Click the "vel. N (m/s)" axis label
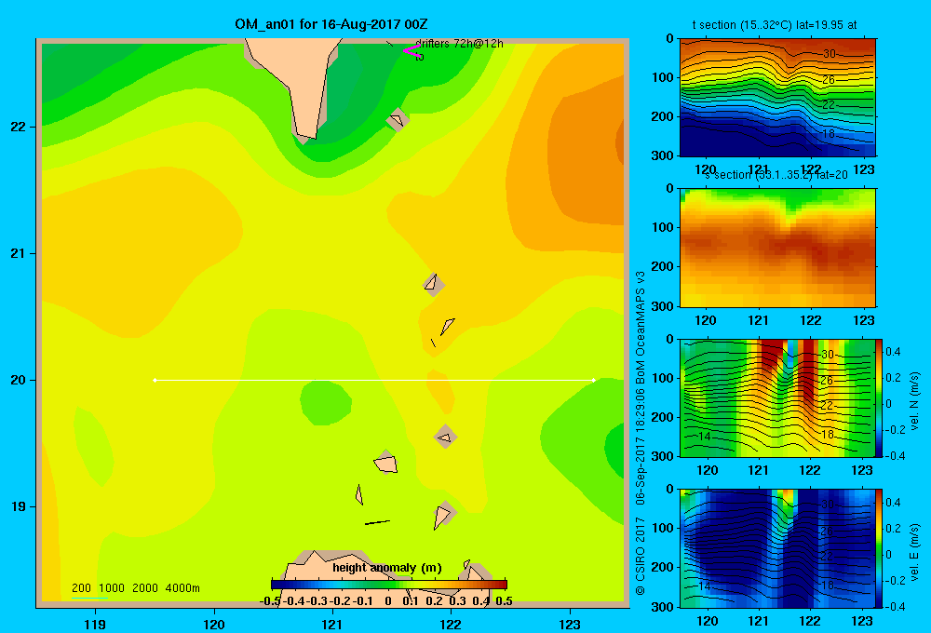 click(914, 401)
